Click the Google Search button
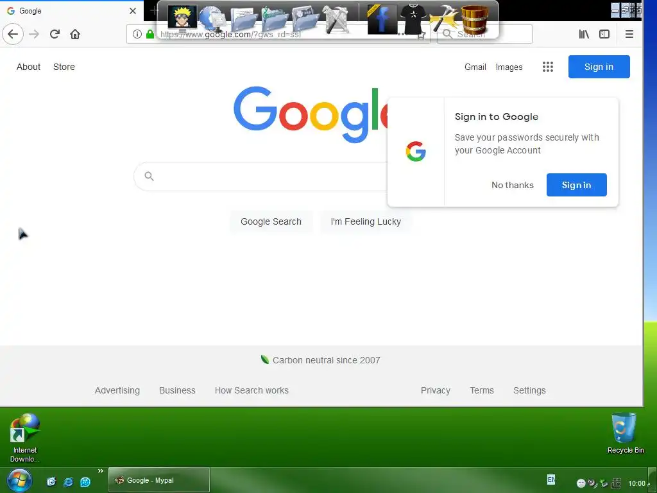657x493 pixels. [271, 221]
